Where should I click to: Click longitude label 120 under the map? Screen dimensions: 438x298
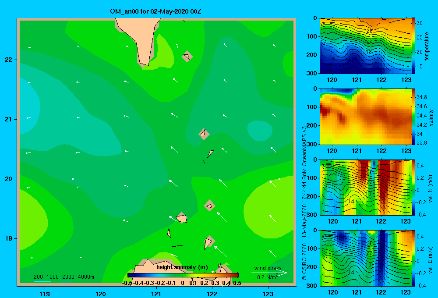101,294
